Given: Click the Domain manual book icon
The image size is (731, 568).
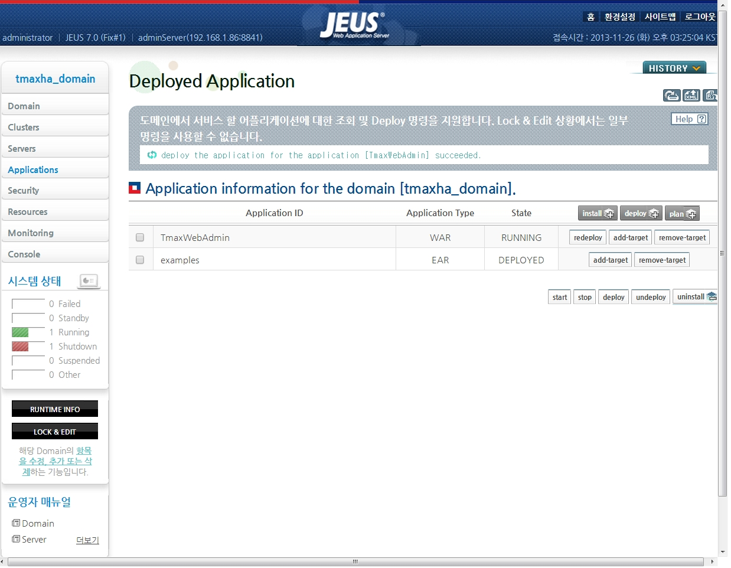Looking at the screenshot, I should coord(16,523).
